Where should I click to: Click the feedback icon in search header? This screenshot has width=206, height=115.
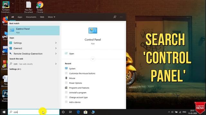[x=115, y=17]
